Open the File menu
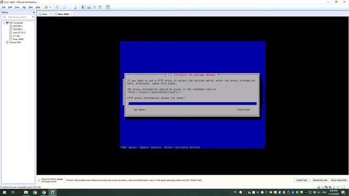Image resolution: width=349 pixels, height=196 pixels. [x=4, y=7]
